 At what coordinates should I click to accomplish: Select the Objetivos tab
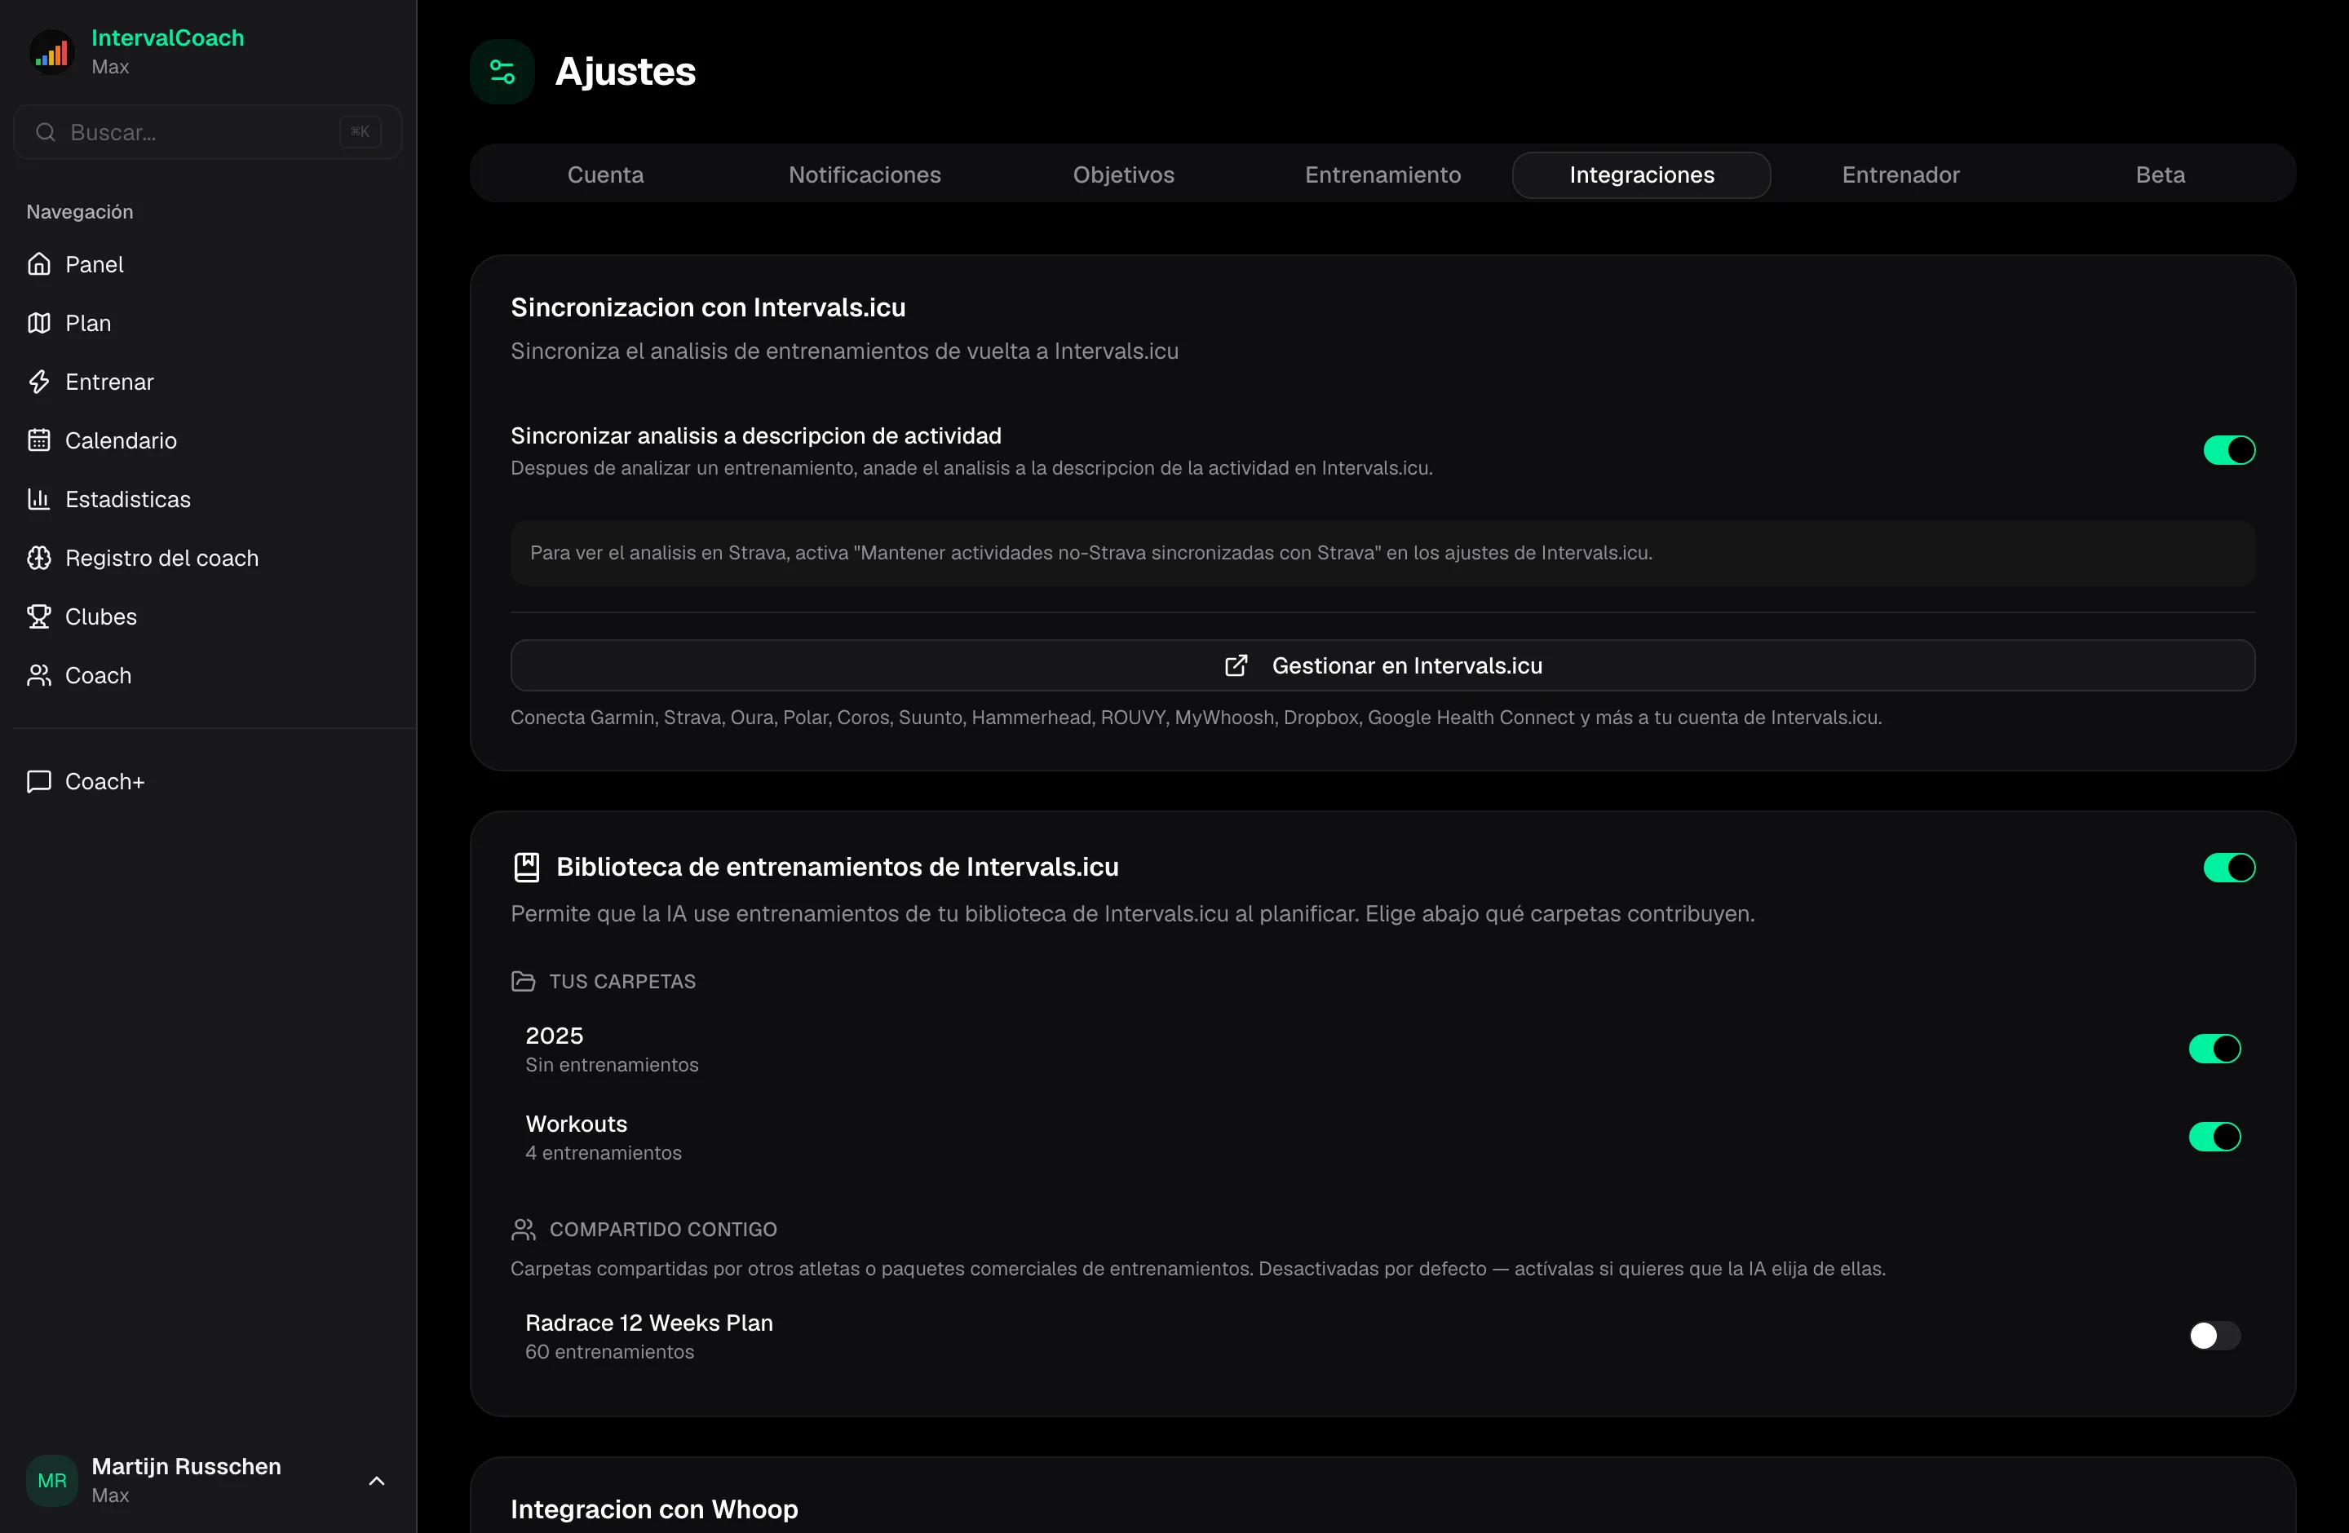pos(1123,175)
